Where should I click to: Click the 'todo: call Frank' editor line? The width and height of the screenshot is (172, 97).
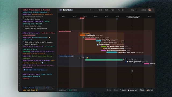(x=30, y=90)
